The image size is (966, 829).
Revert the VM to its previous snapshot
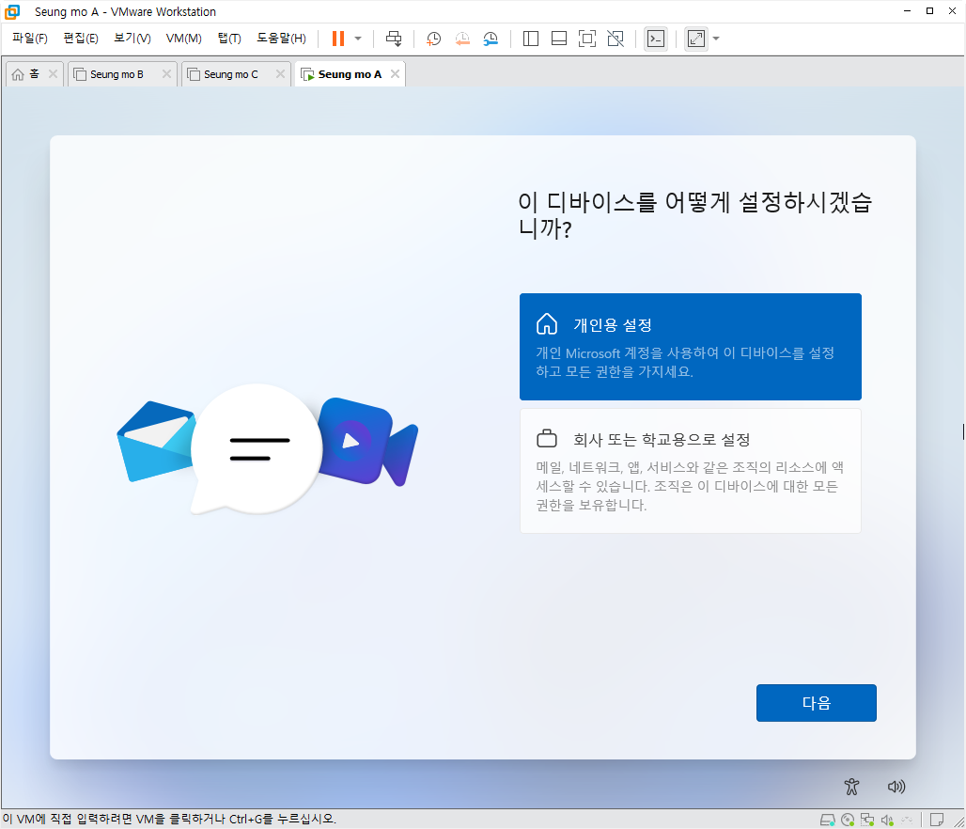point(462,39)
